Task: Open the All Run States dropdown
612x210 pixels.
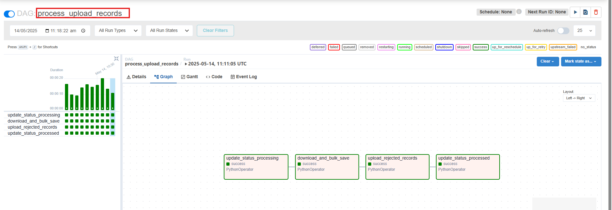Action: tap(169, 31)
